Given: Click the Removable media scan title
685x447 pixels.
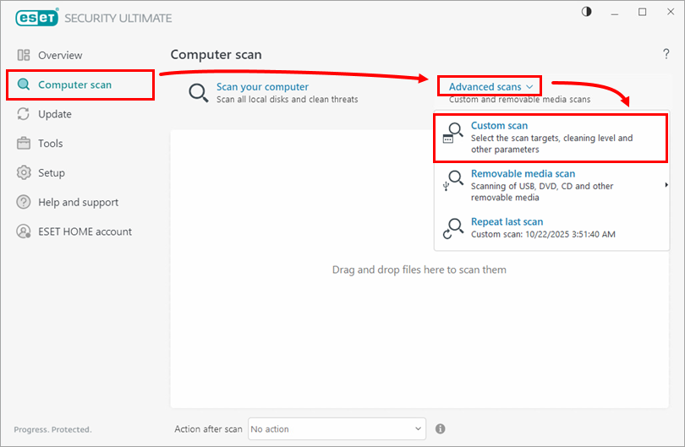Looking at the screenshot, I should click(523, 173).
